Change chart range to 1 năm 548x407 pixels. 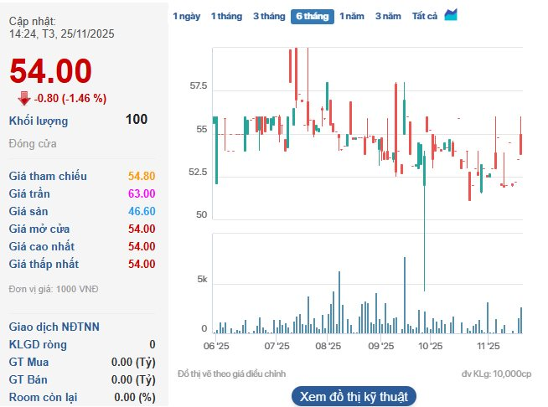click(x=353, y=16)
